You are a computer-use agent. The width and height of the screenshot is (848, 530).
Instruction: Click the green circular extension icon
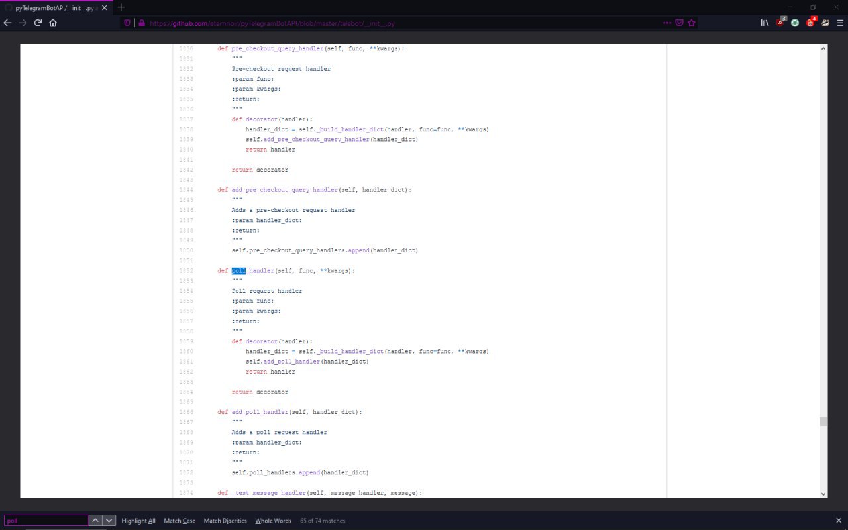pos(795,23)
